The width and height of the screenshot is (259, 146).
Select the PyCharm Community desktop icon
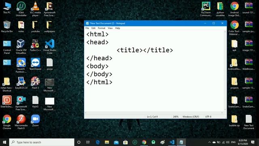click(206, 9)
